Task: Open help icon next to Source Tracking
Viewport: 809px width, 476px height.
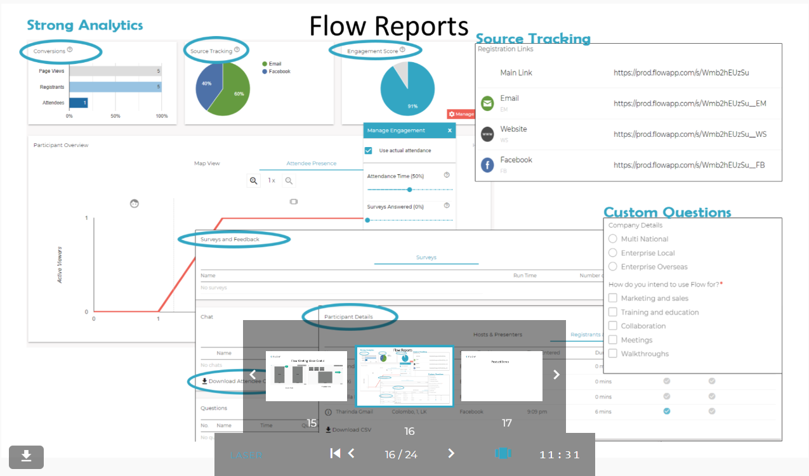Action: tap(237, 50)
